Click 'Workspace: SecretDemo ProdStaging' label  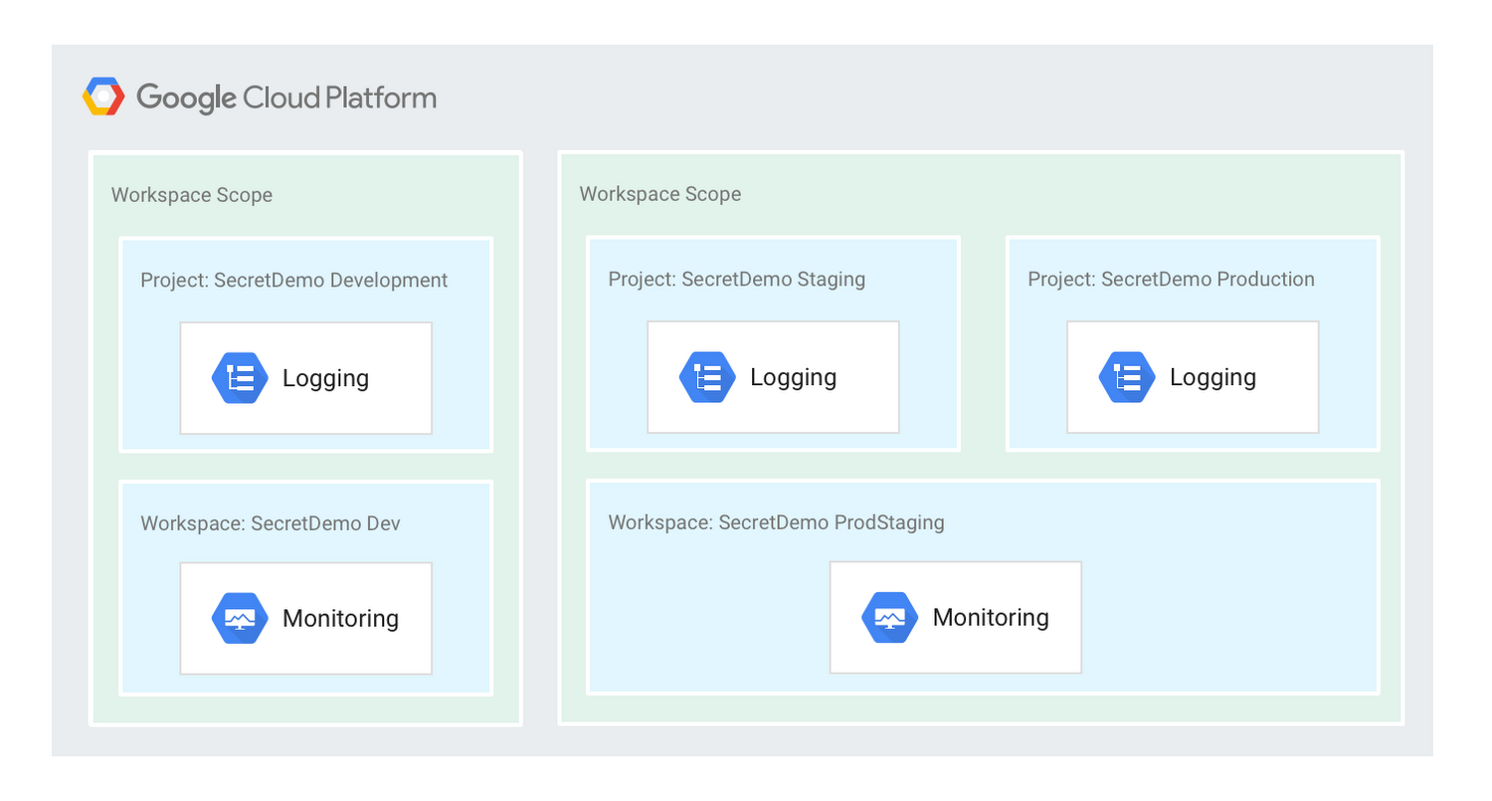(777, 522)
